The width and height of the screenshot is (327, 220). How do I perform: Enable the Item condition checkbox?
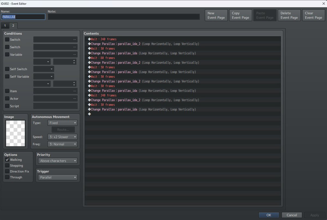pyautogui.click(x=7, y=91)
